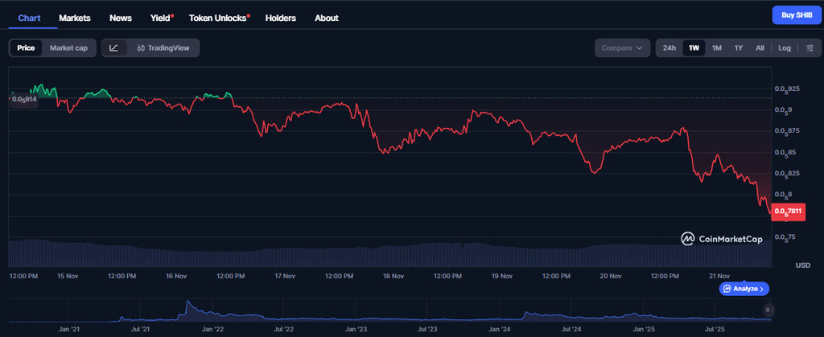Grab the range navigator pause-style handle
This screenshot has width=824, height=337.
pyautogui.click(x=768, y=310)
